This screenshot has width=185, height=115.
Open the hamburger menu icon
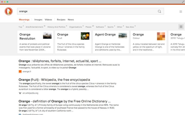pyautogui.click(x=181, y=12)
